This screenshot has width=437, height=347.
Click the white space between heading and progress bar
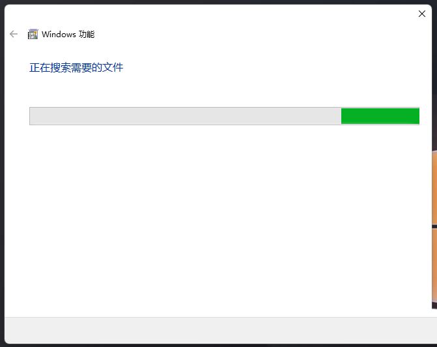coord(218,90)
